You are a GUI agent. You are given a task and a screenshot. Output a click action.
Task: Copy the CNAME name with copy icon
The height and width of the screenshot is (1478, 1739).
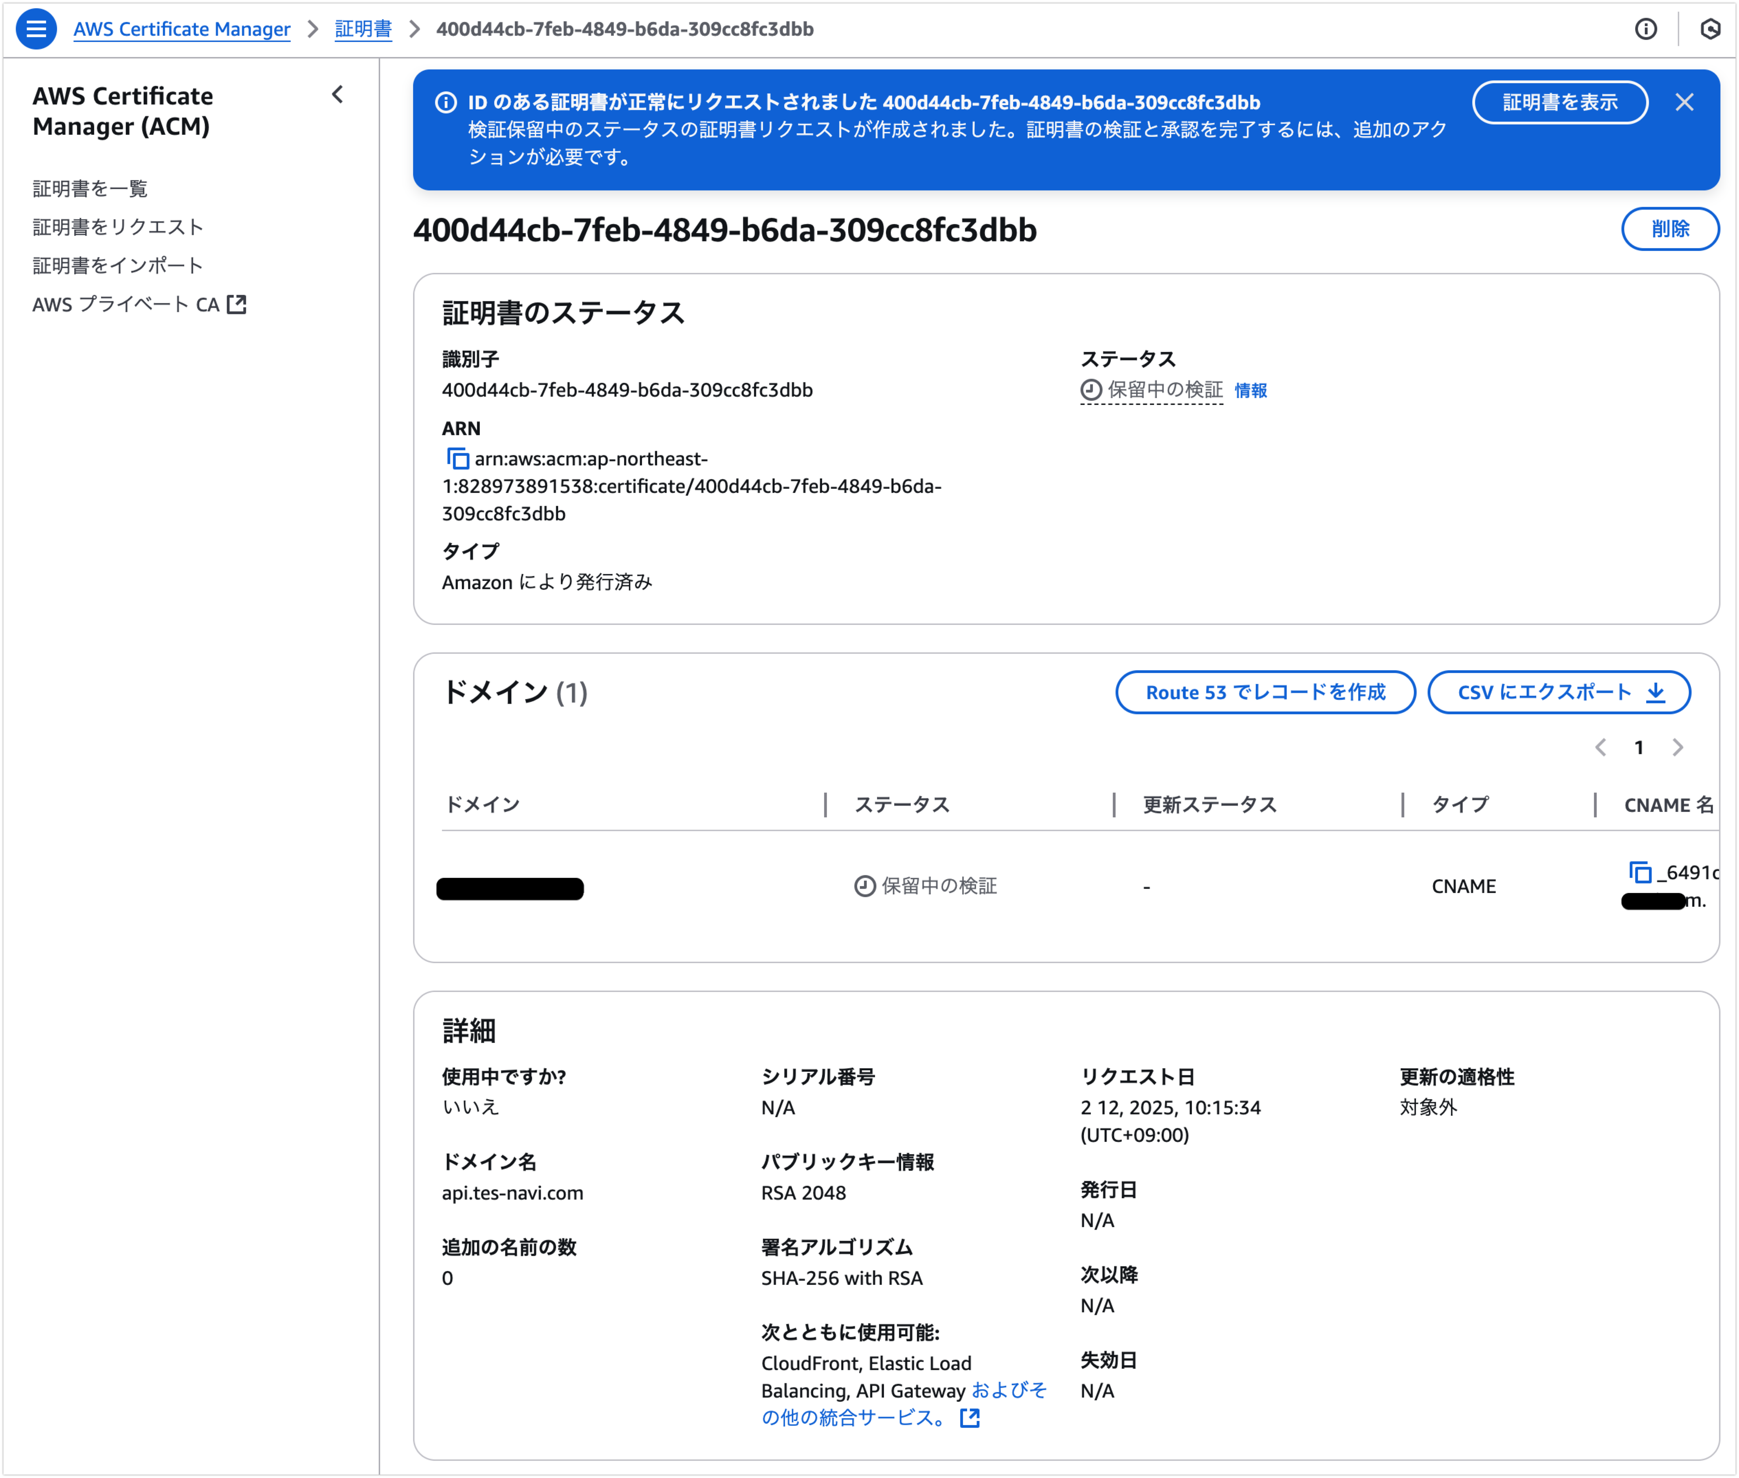pos(1639,872)
